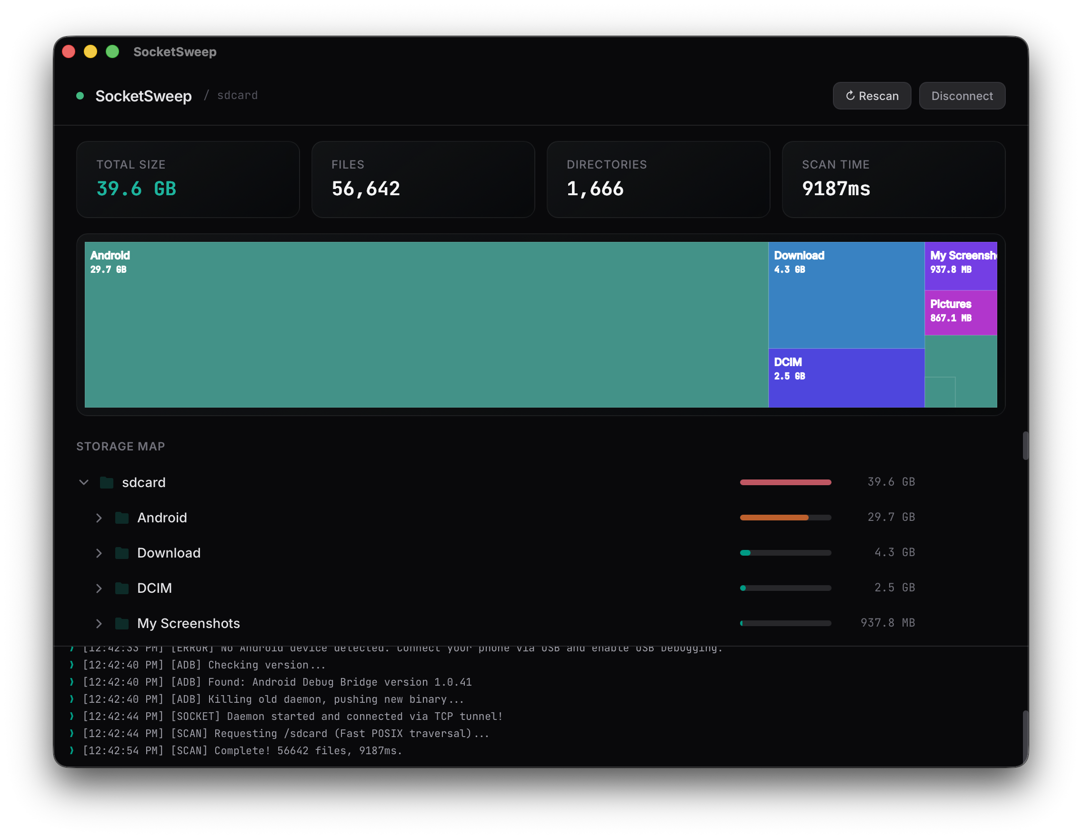Expand the Download folder chevron
Image resolution: width=1082 pixels, height=838 pixels.
[99, 553]
